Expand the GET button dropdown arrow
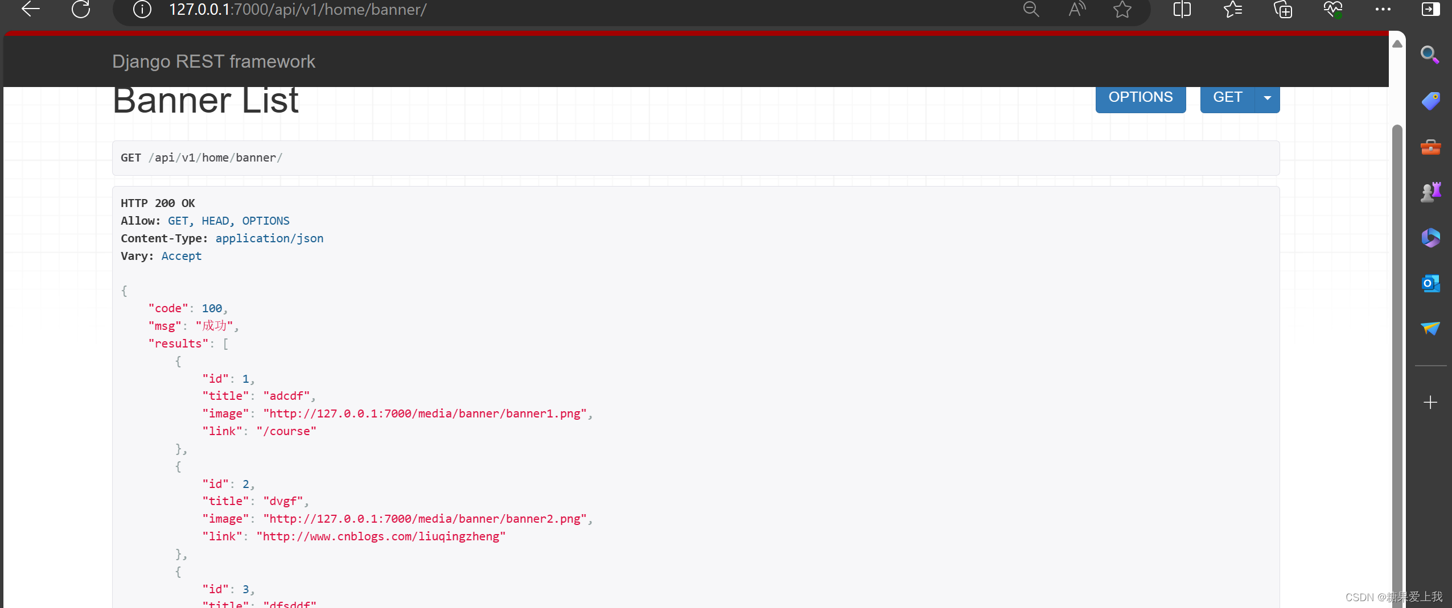 [1267, 97]
